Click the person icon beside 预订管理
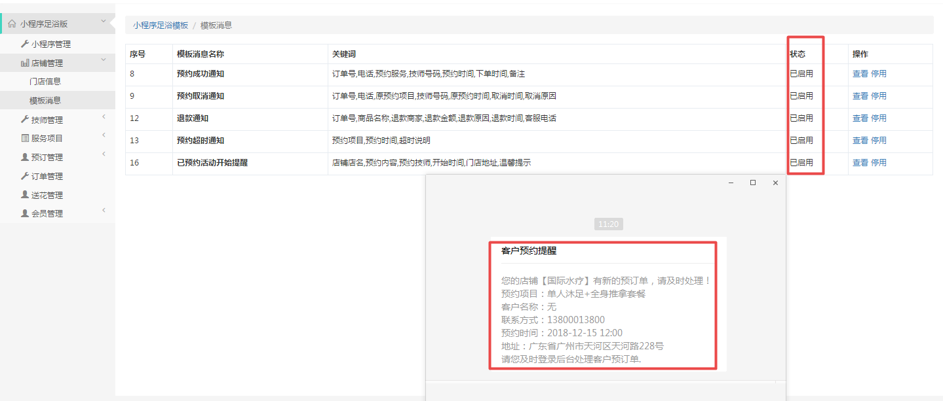 tap(25, 158)
